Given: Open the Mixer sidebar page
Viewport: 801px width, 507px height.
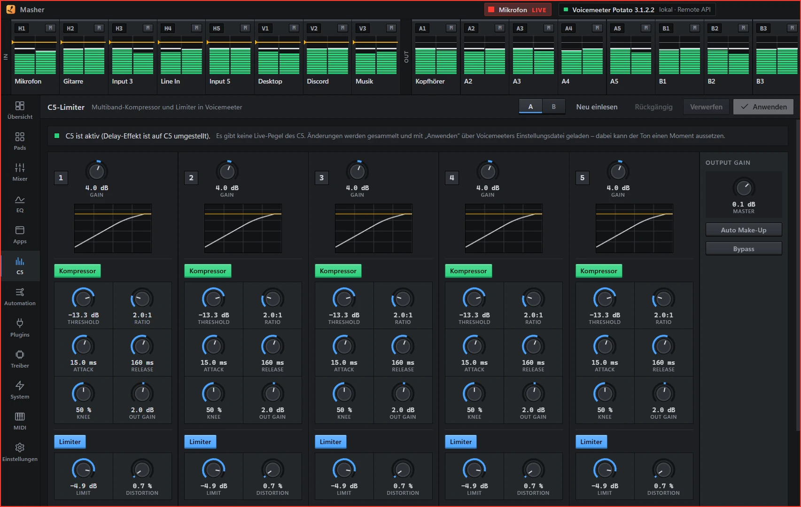Looking at the screenshot, I should coord(20,172).
